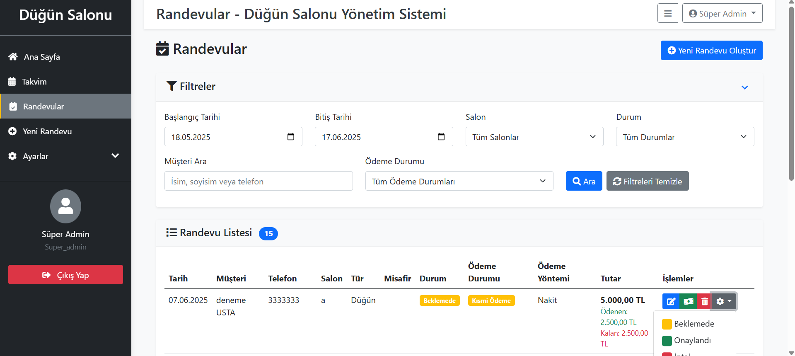Click the user avatar in sidebar

(x=65, y=206)
